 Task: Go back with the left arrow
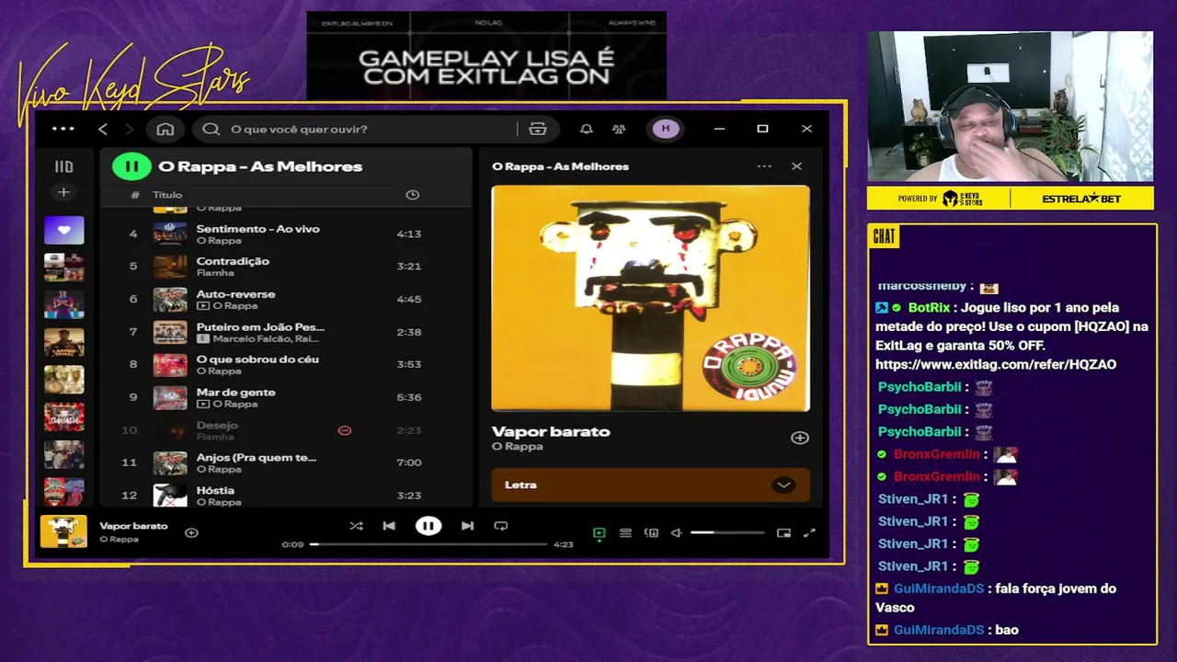103,129
